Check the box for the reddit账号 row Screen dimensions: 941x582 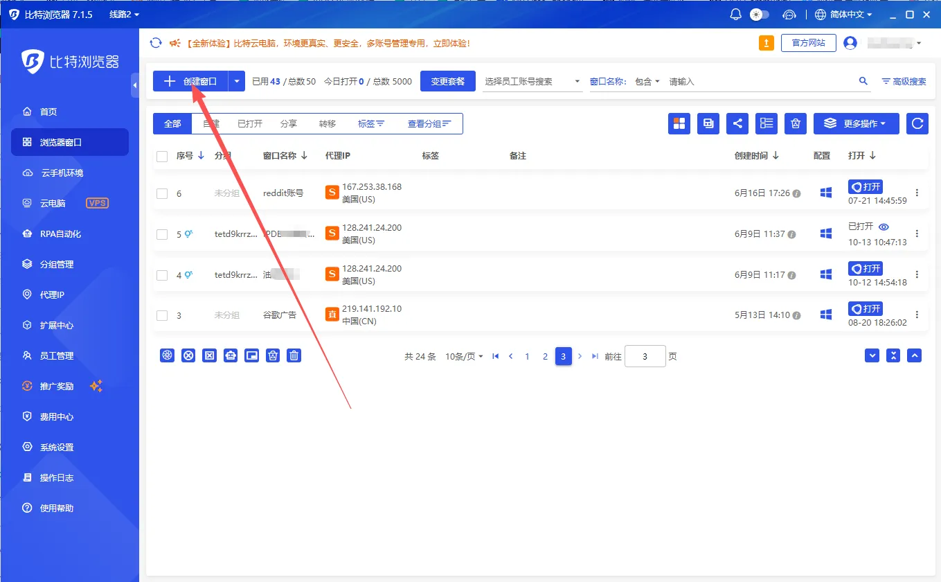click(x=162, y=194)
